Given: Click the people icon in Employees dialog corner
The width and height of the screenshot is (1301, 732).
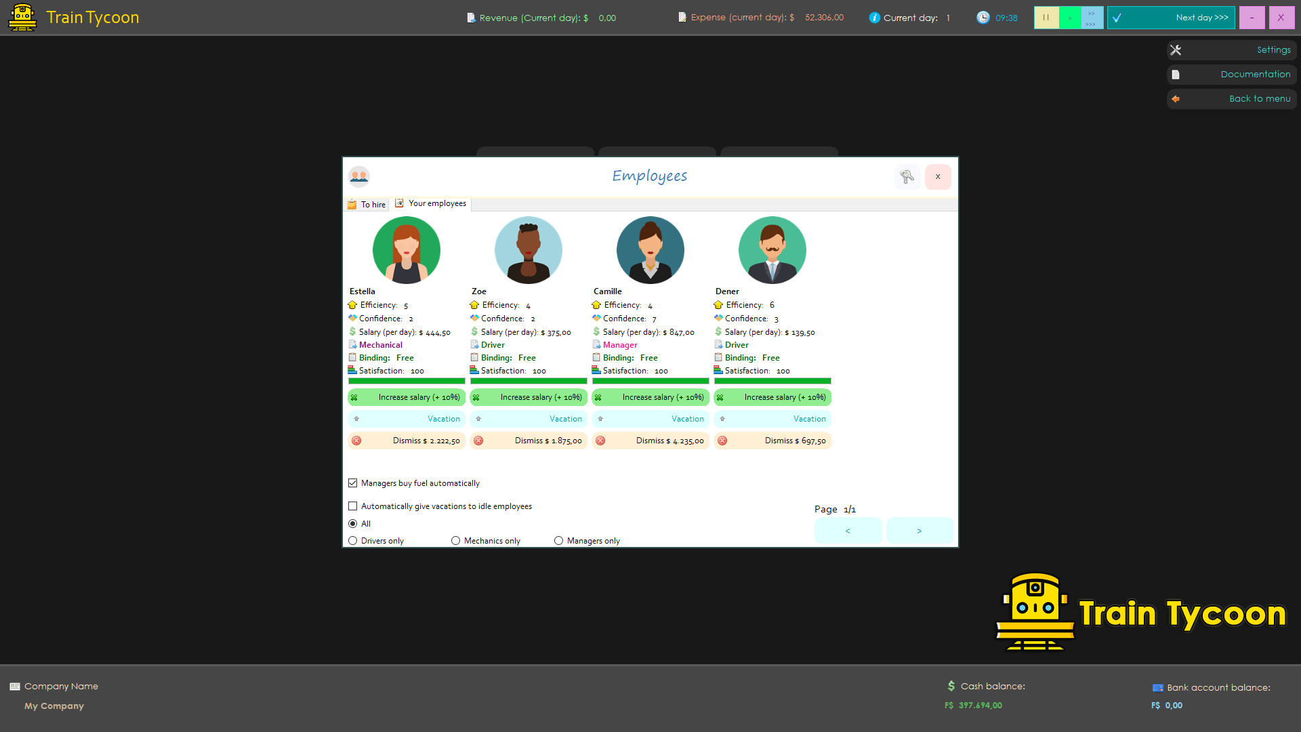Looking at the screenshot, I should [x=359, y=176].
